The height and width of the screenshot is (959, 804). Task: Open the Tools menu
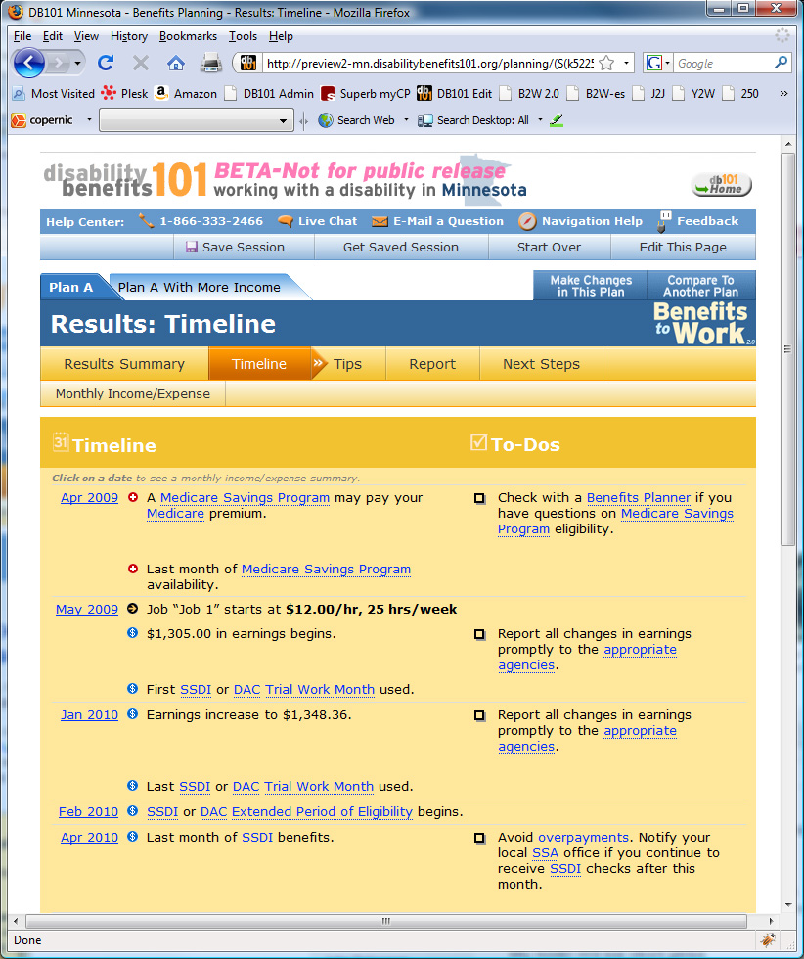tap(243, 36)
